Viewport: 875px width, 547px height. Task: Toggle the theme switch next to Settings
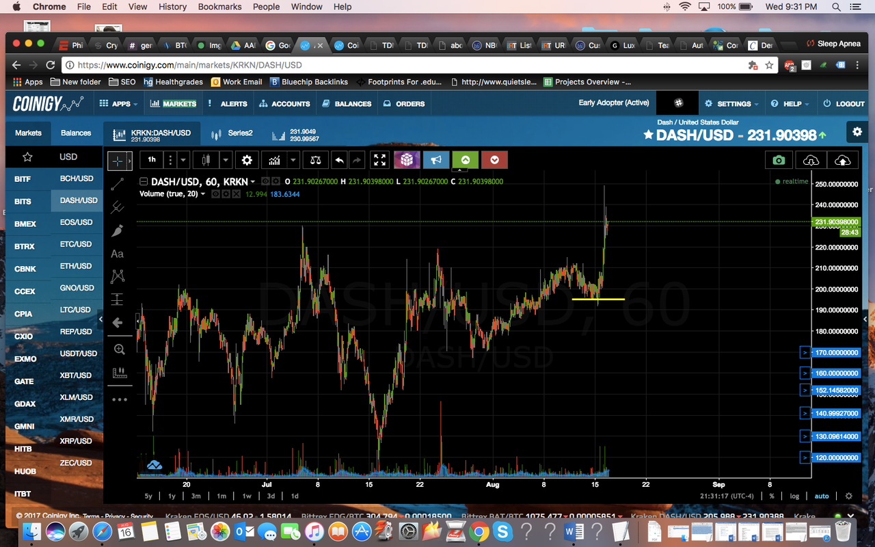tap(678, 103)
